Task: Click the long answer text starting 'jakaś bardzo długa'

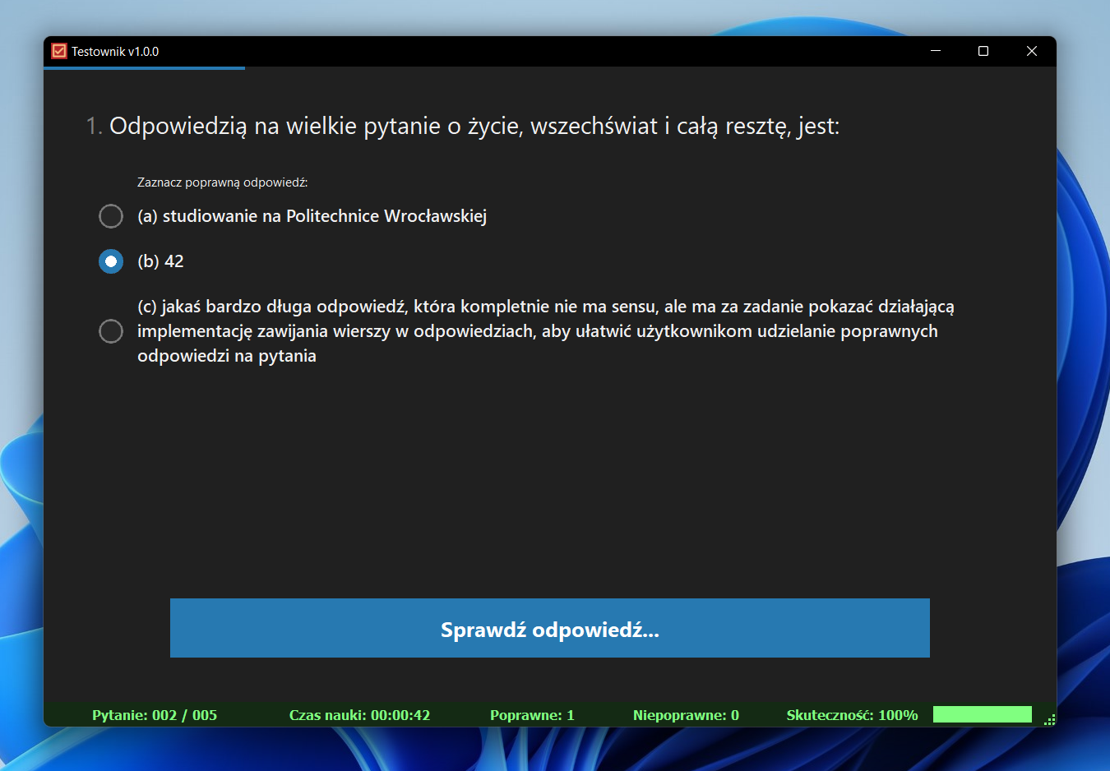Action: pos(546,331)
